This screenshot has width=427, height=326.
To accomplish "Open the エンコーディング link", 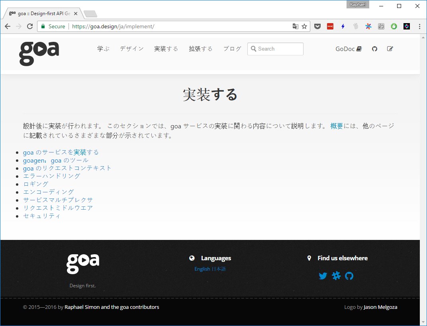I will click(x=49, y=192).
